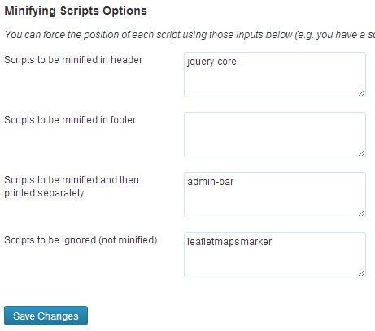375x331 pixels.
Task: Focus the printed separately scripts textarea
Action: [x=275, y=195]
